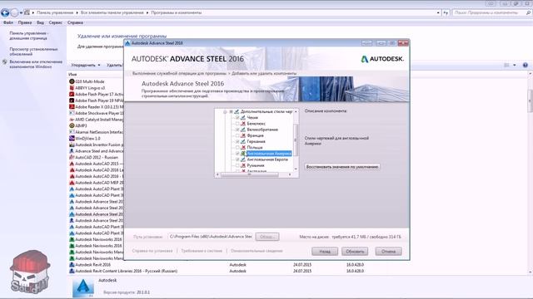This screenshot has height=299, width=533.
Task: Click Восстановить значения по умолчанию button
Action: pyautogui.click(x=342, y=167)
